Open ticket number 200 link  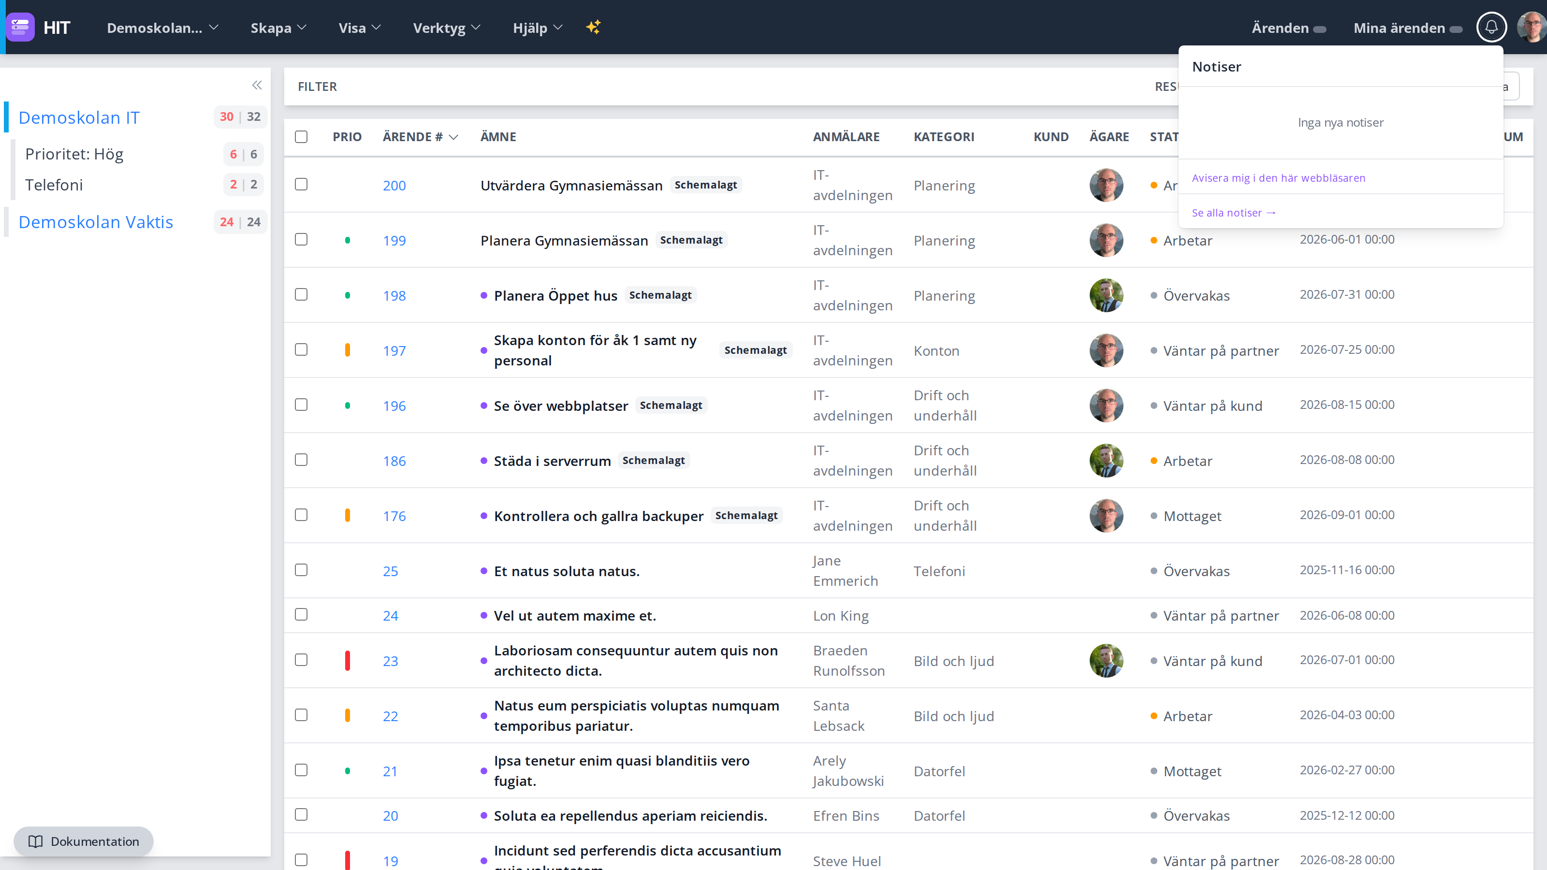pyautogui.click(x=394, y=186)
